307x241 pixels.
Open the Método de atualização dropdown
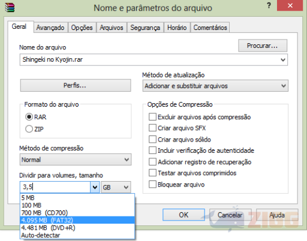pos(215,86)
